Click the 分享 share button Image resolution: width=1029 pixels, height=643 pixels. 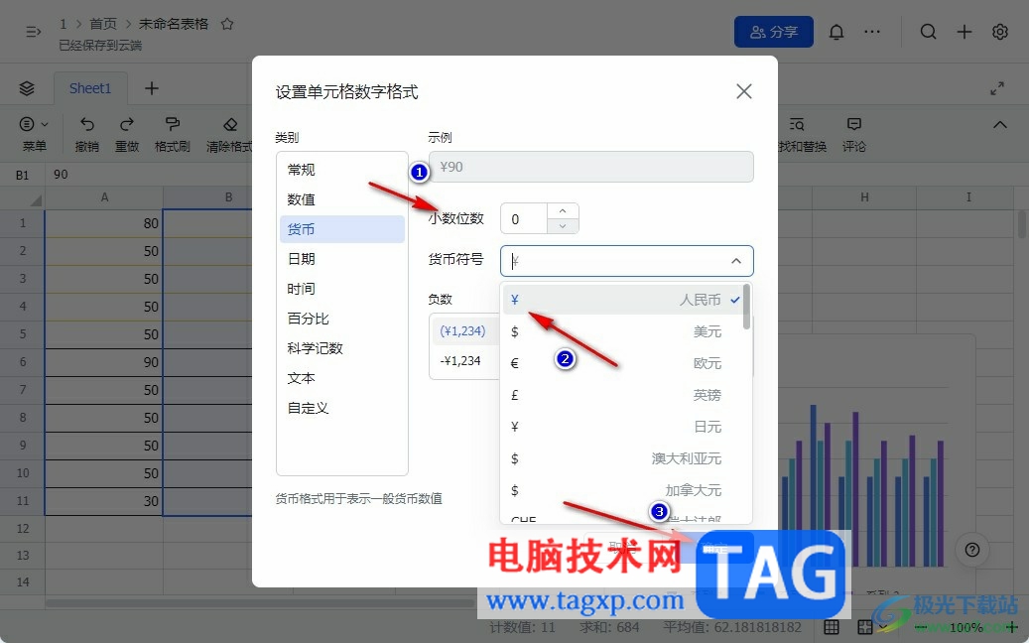tap(774, 32)
